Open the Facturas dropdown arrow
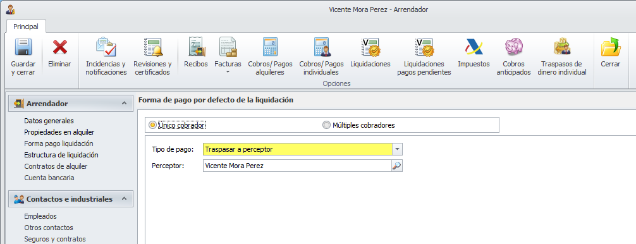Screen dimensions: 636x244 (x=228, y=72)
